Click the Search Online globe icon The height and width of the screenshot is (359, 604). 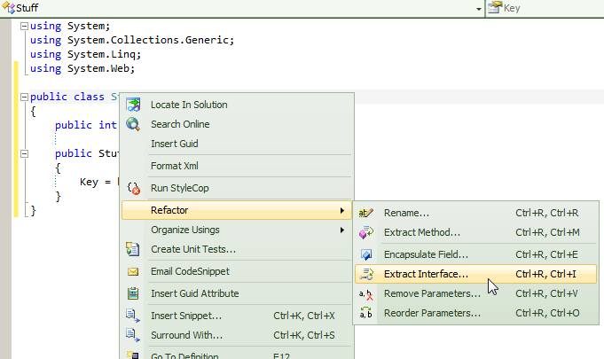[x=133, y=124]
